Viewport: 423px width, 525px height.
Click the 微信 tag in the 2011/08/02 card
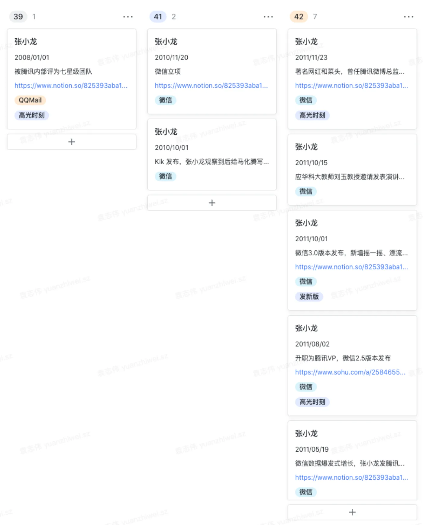pyautogui.click(x=306, y=387)
